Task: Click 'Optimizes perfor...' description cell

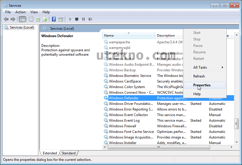Action: [x=171, y=132]
